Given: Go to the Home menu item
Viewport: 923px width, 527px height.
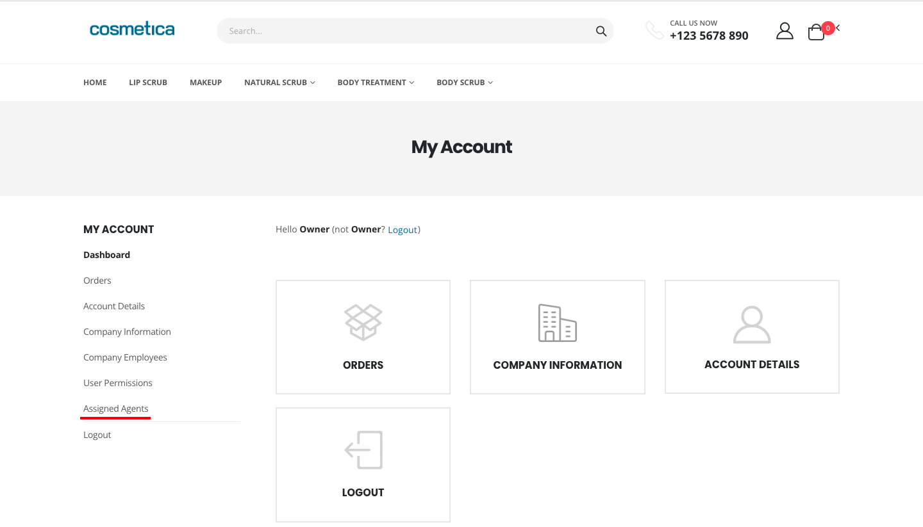Looking at the screenshot, I should click(x=95, y=83).
